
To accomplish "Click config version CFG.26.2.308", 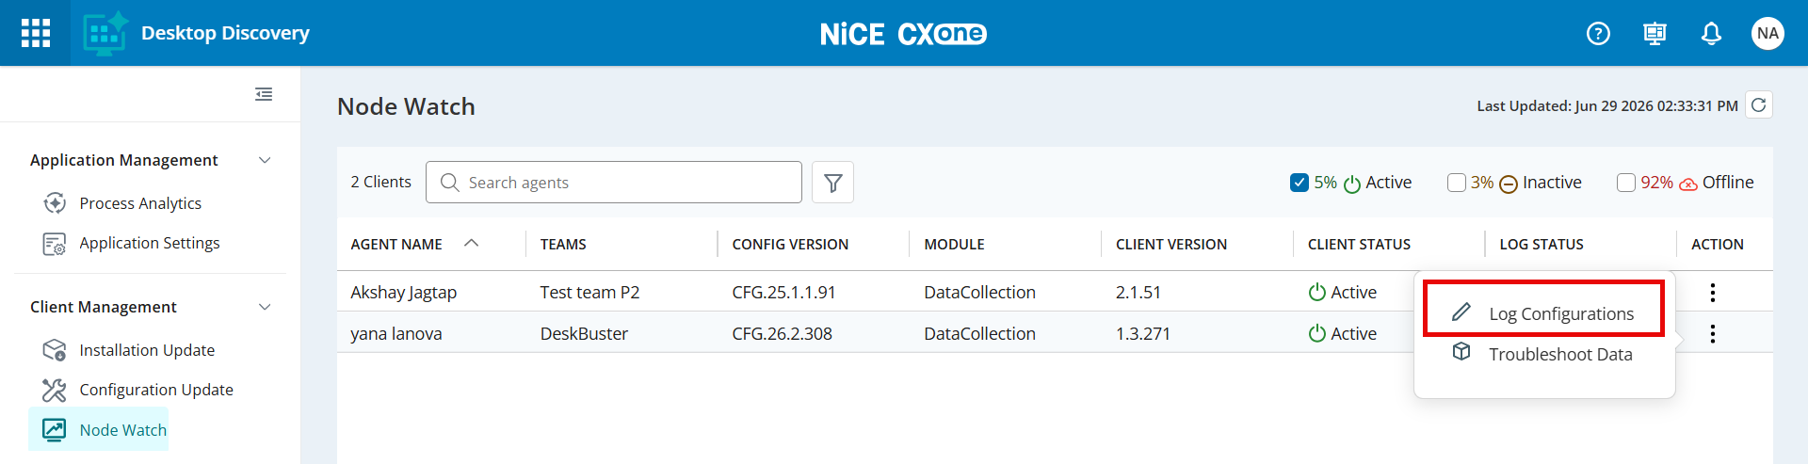I will [x=783, y=333].
